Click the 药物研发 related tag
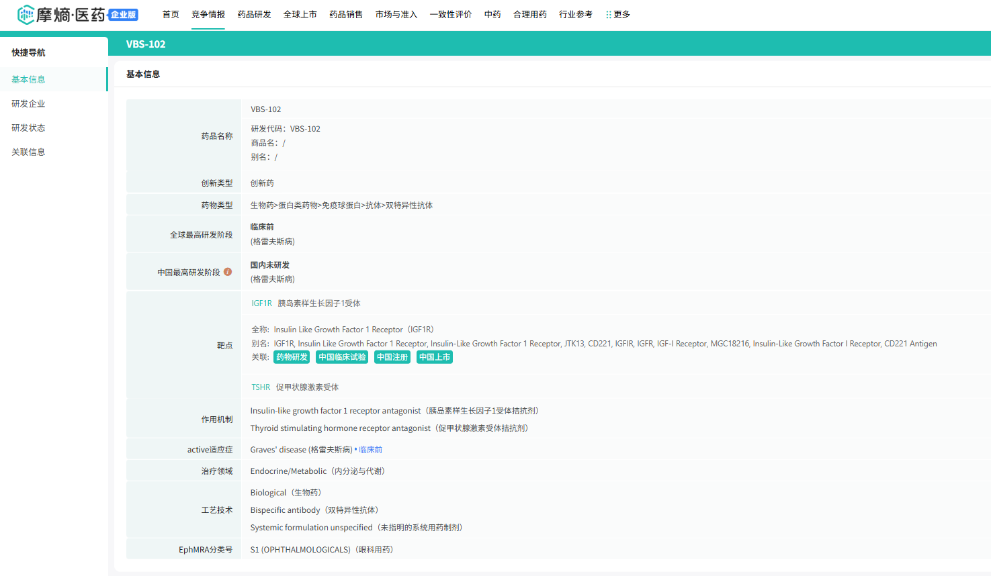The height and width of the screenshot is (576, 991). pos(292,357)
